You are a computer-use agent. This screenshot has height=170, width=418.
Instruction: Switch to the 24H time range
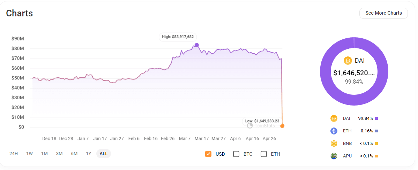click(x=14, y=154)
